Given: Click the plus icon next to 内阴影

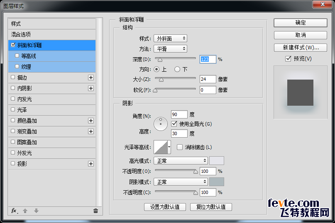Looking at the screenshot, I should (x=91, y=88).
